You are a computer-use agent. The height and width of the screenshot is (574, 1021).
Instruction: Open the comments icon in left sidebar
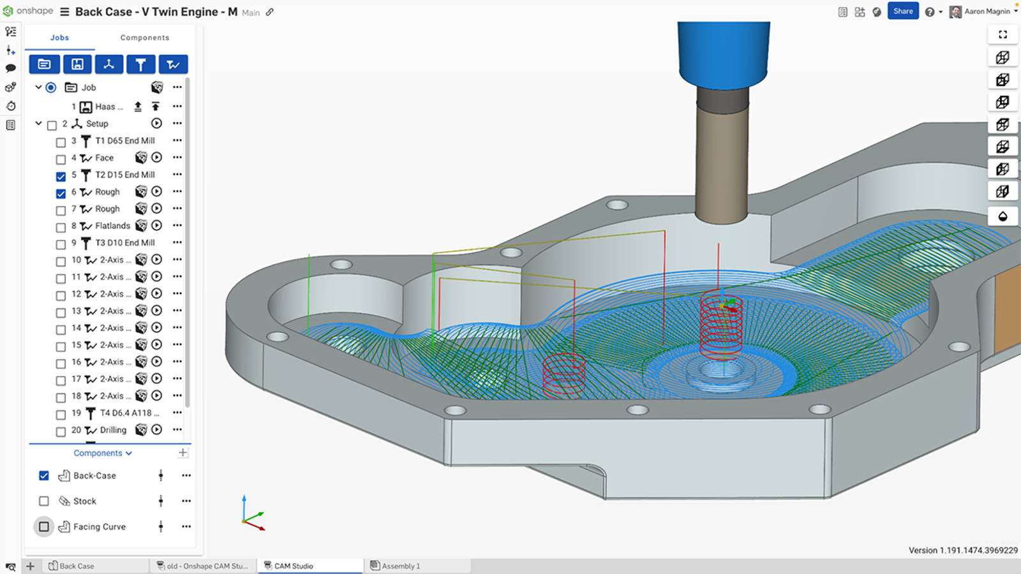(10, 68)
